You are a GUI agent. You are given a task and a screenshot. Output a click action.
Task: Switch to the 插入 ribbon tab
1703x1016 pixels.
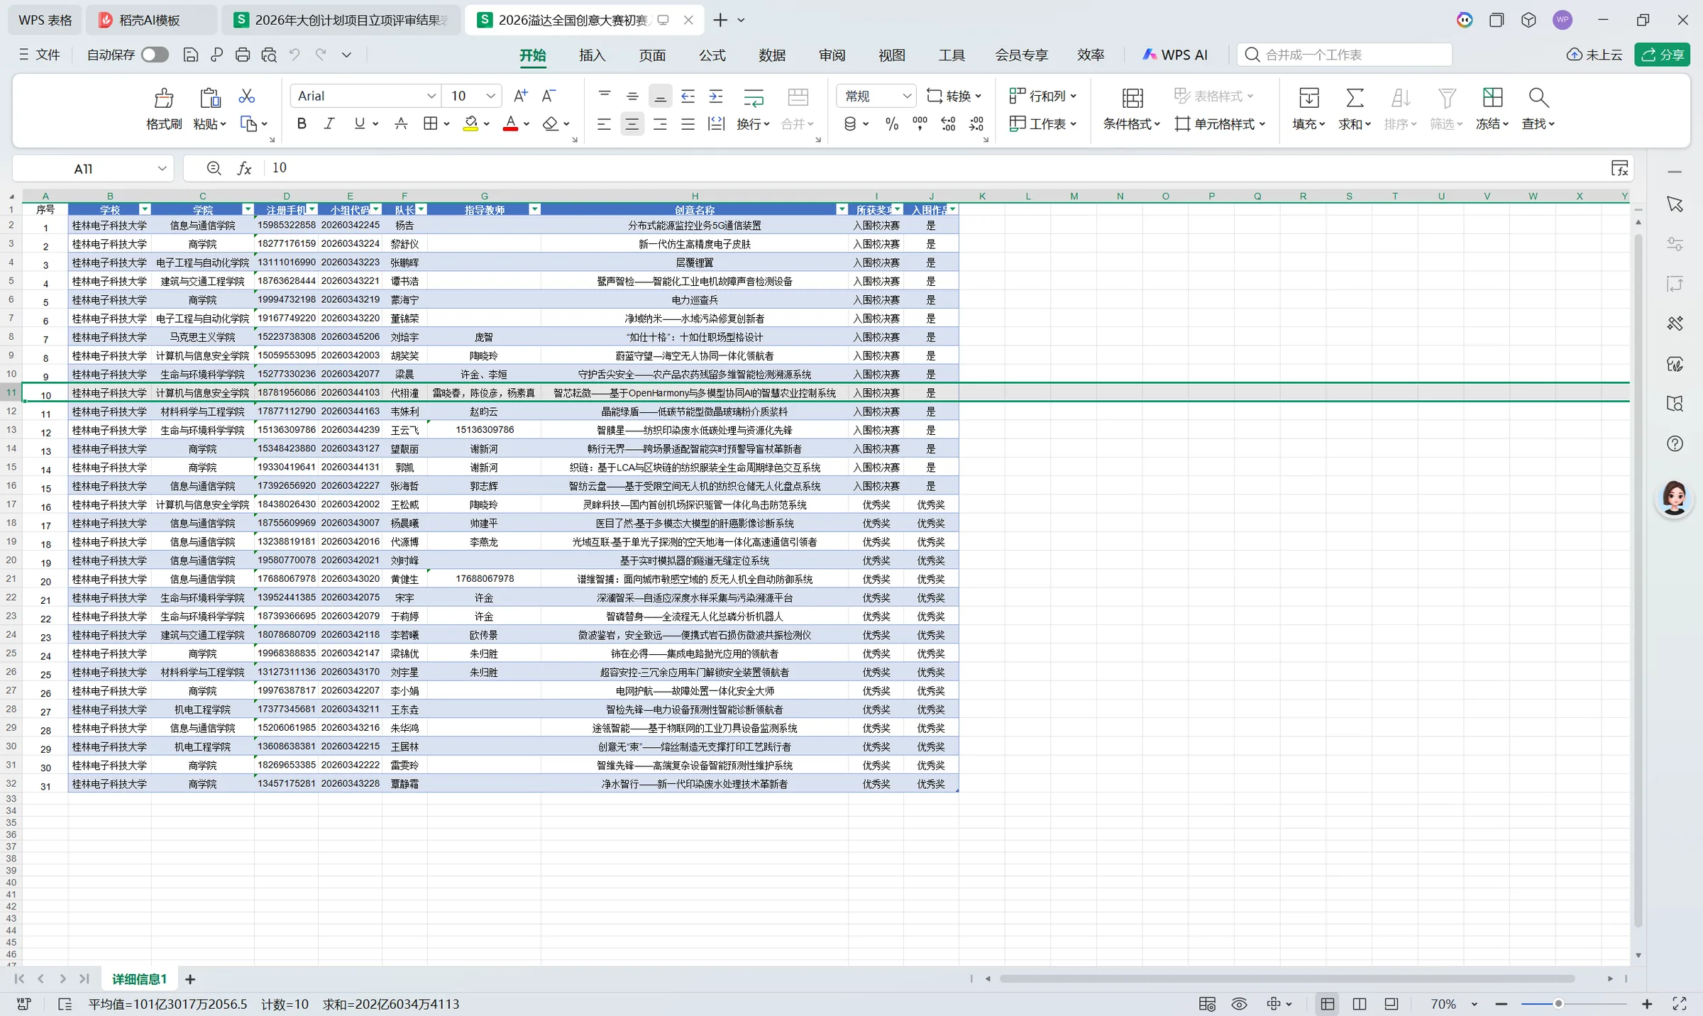click(x=592, y=55)
